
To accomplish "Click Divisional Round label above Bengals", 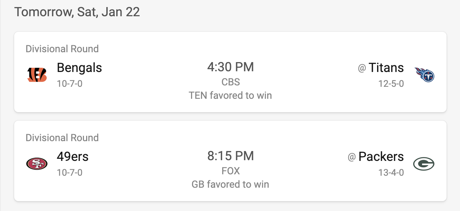I will pyautogui.click(x=62, y=49).
